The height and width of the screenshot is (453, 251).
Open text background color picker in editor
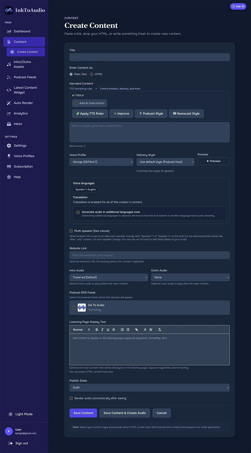click(151, 330)
